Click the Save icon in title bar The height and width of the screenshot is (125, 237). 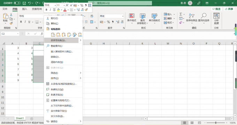coord(24,3)
